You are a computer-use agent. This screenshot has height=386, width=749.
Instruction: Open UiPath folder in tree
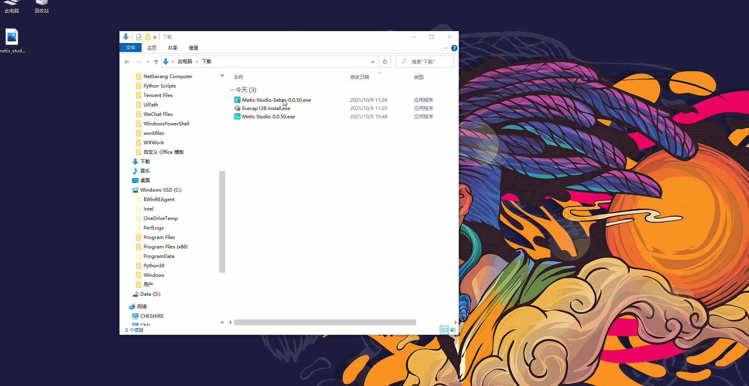pyautogui.click(x=151, y=105)
